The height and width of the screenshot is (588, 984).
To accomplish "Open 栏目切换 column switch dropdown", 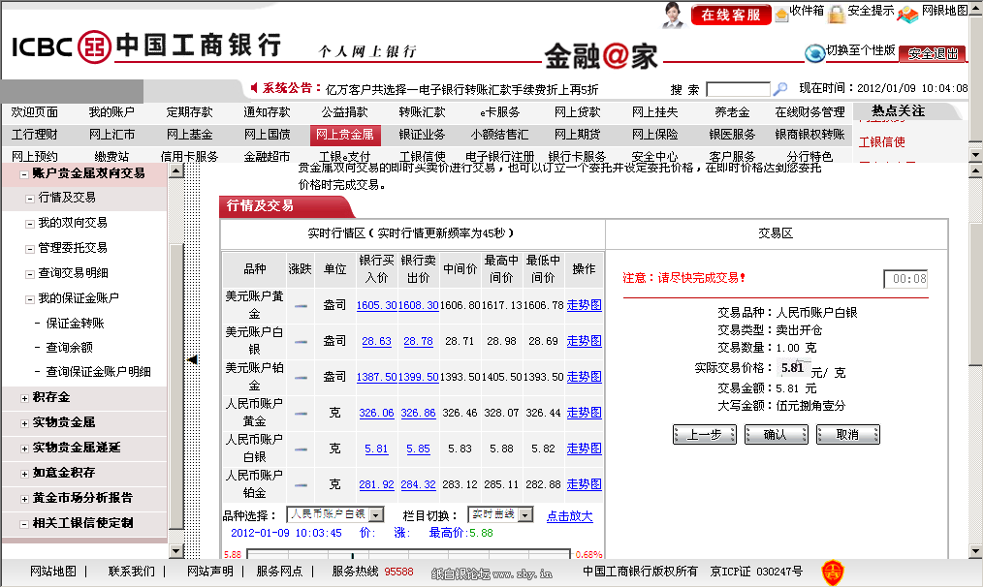I will click(525, 514).
